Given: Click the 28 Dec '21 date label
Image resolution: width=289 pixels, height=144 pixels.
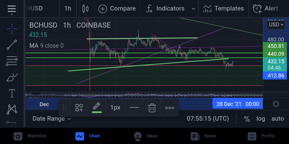Looking at the screenshot, I should tap(238, 104).
